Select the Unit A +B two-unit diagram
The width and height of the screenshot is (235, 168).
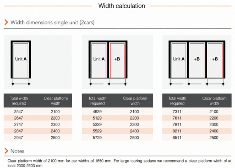click(108, 59)
